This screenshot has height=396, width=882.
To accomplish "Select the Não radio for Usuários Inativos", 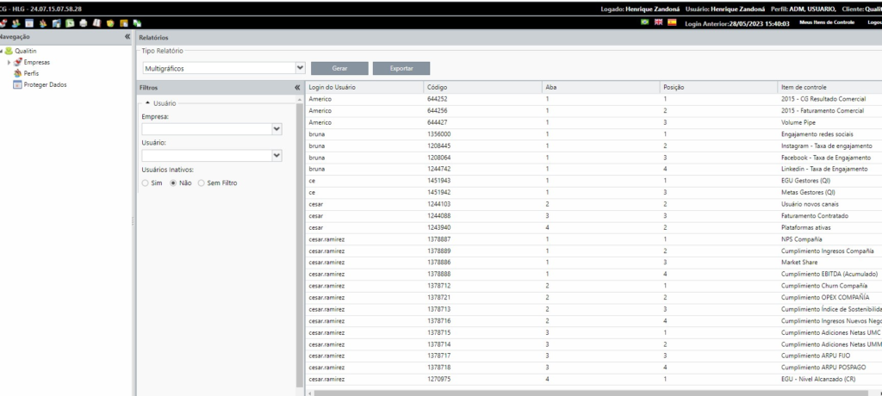I will tap(173, 183).
